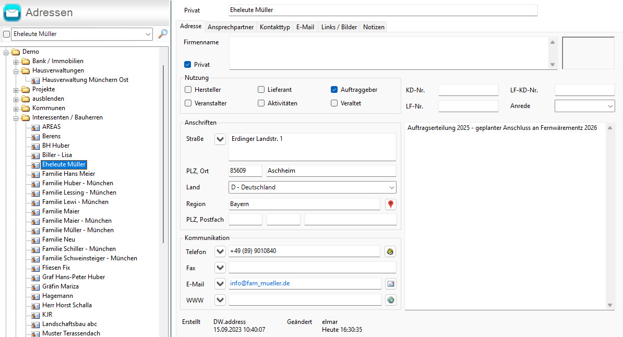Screen dimensions: 623x337
Task: Click the info@fam_mueller.de e-mail address
Action: (x=260, y=284)
